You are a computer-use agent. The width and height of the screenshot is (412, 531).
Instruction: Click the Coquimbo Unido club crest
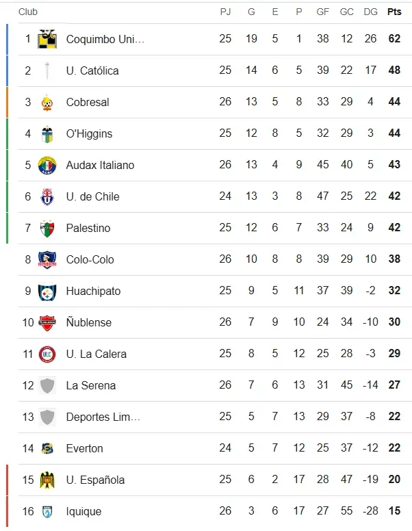[x=47, y=39]
